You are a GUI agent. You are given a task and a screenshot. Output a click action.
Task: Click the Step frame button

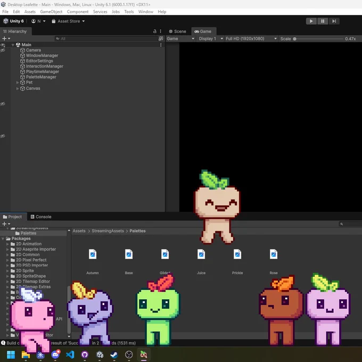coord(334,21)
